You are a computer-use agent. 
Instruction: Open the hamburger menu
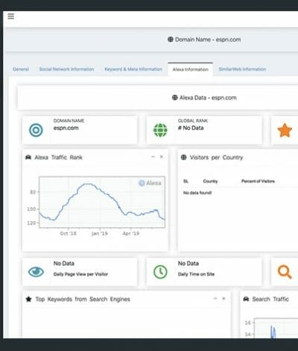tap(10, 16)
